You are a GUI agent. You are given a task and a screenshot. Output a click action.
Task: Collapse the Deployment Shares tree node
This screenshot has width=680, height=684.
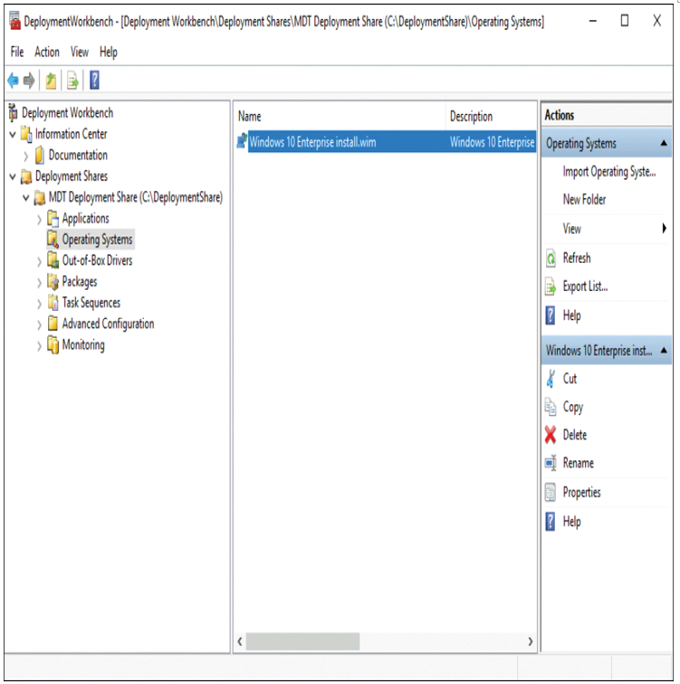pos(13,177)
